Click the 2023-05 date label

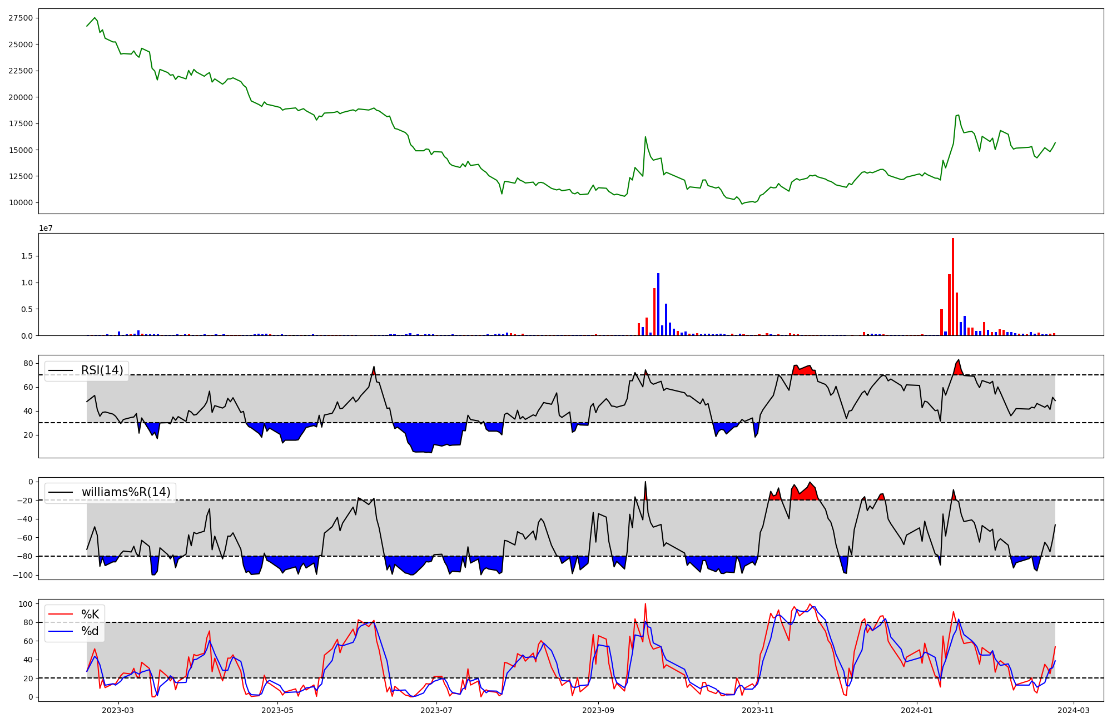[x=277, y=710]
